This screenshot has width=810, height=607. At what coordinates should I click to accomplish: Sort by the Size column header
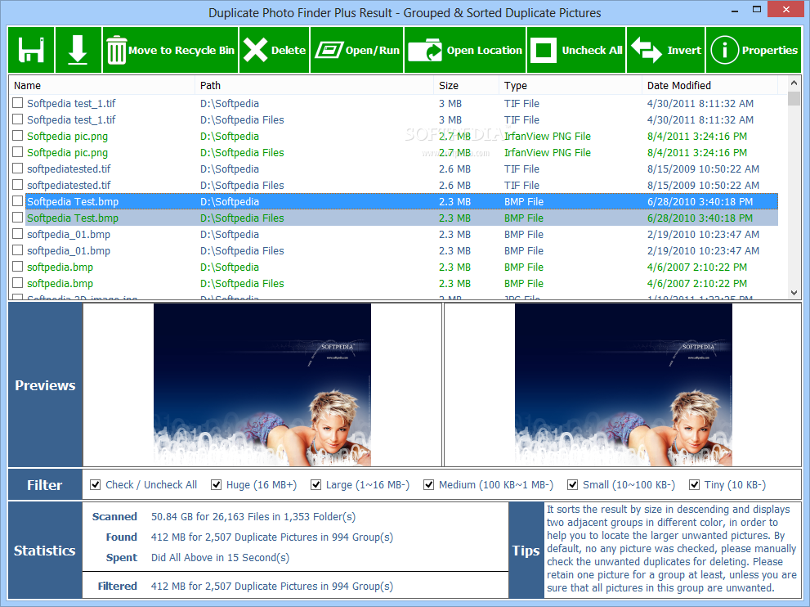point(466,85)
